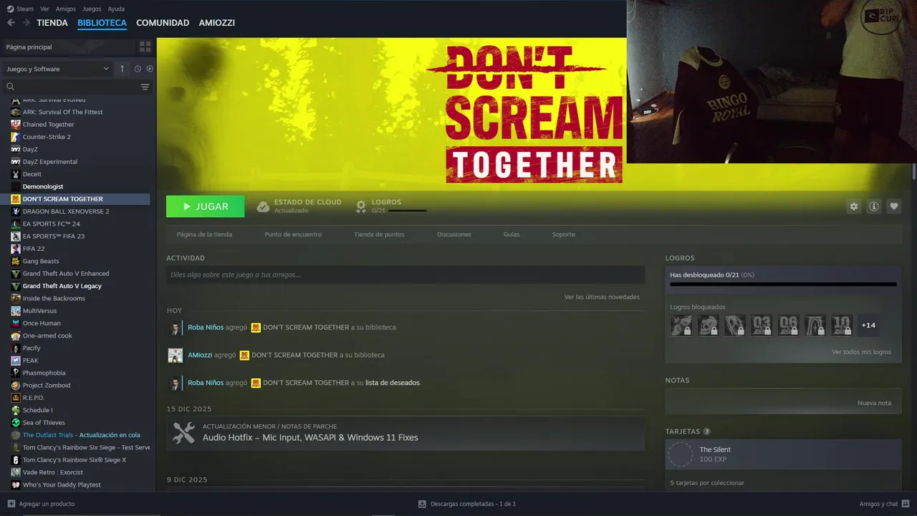Click the library search magnifier icon

pos(10,87)
